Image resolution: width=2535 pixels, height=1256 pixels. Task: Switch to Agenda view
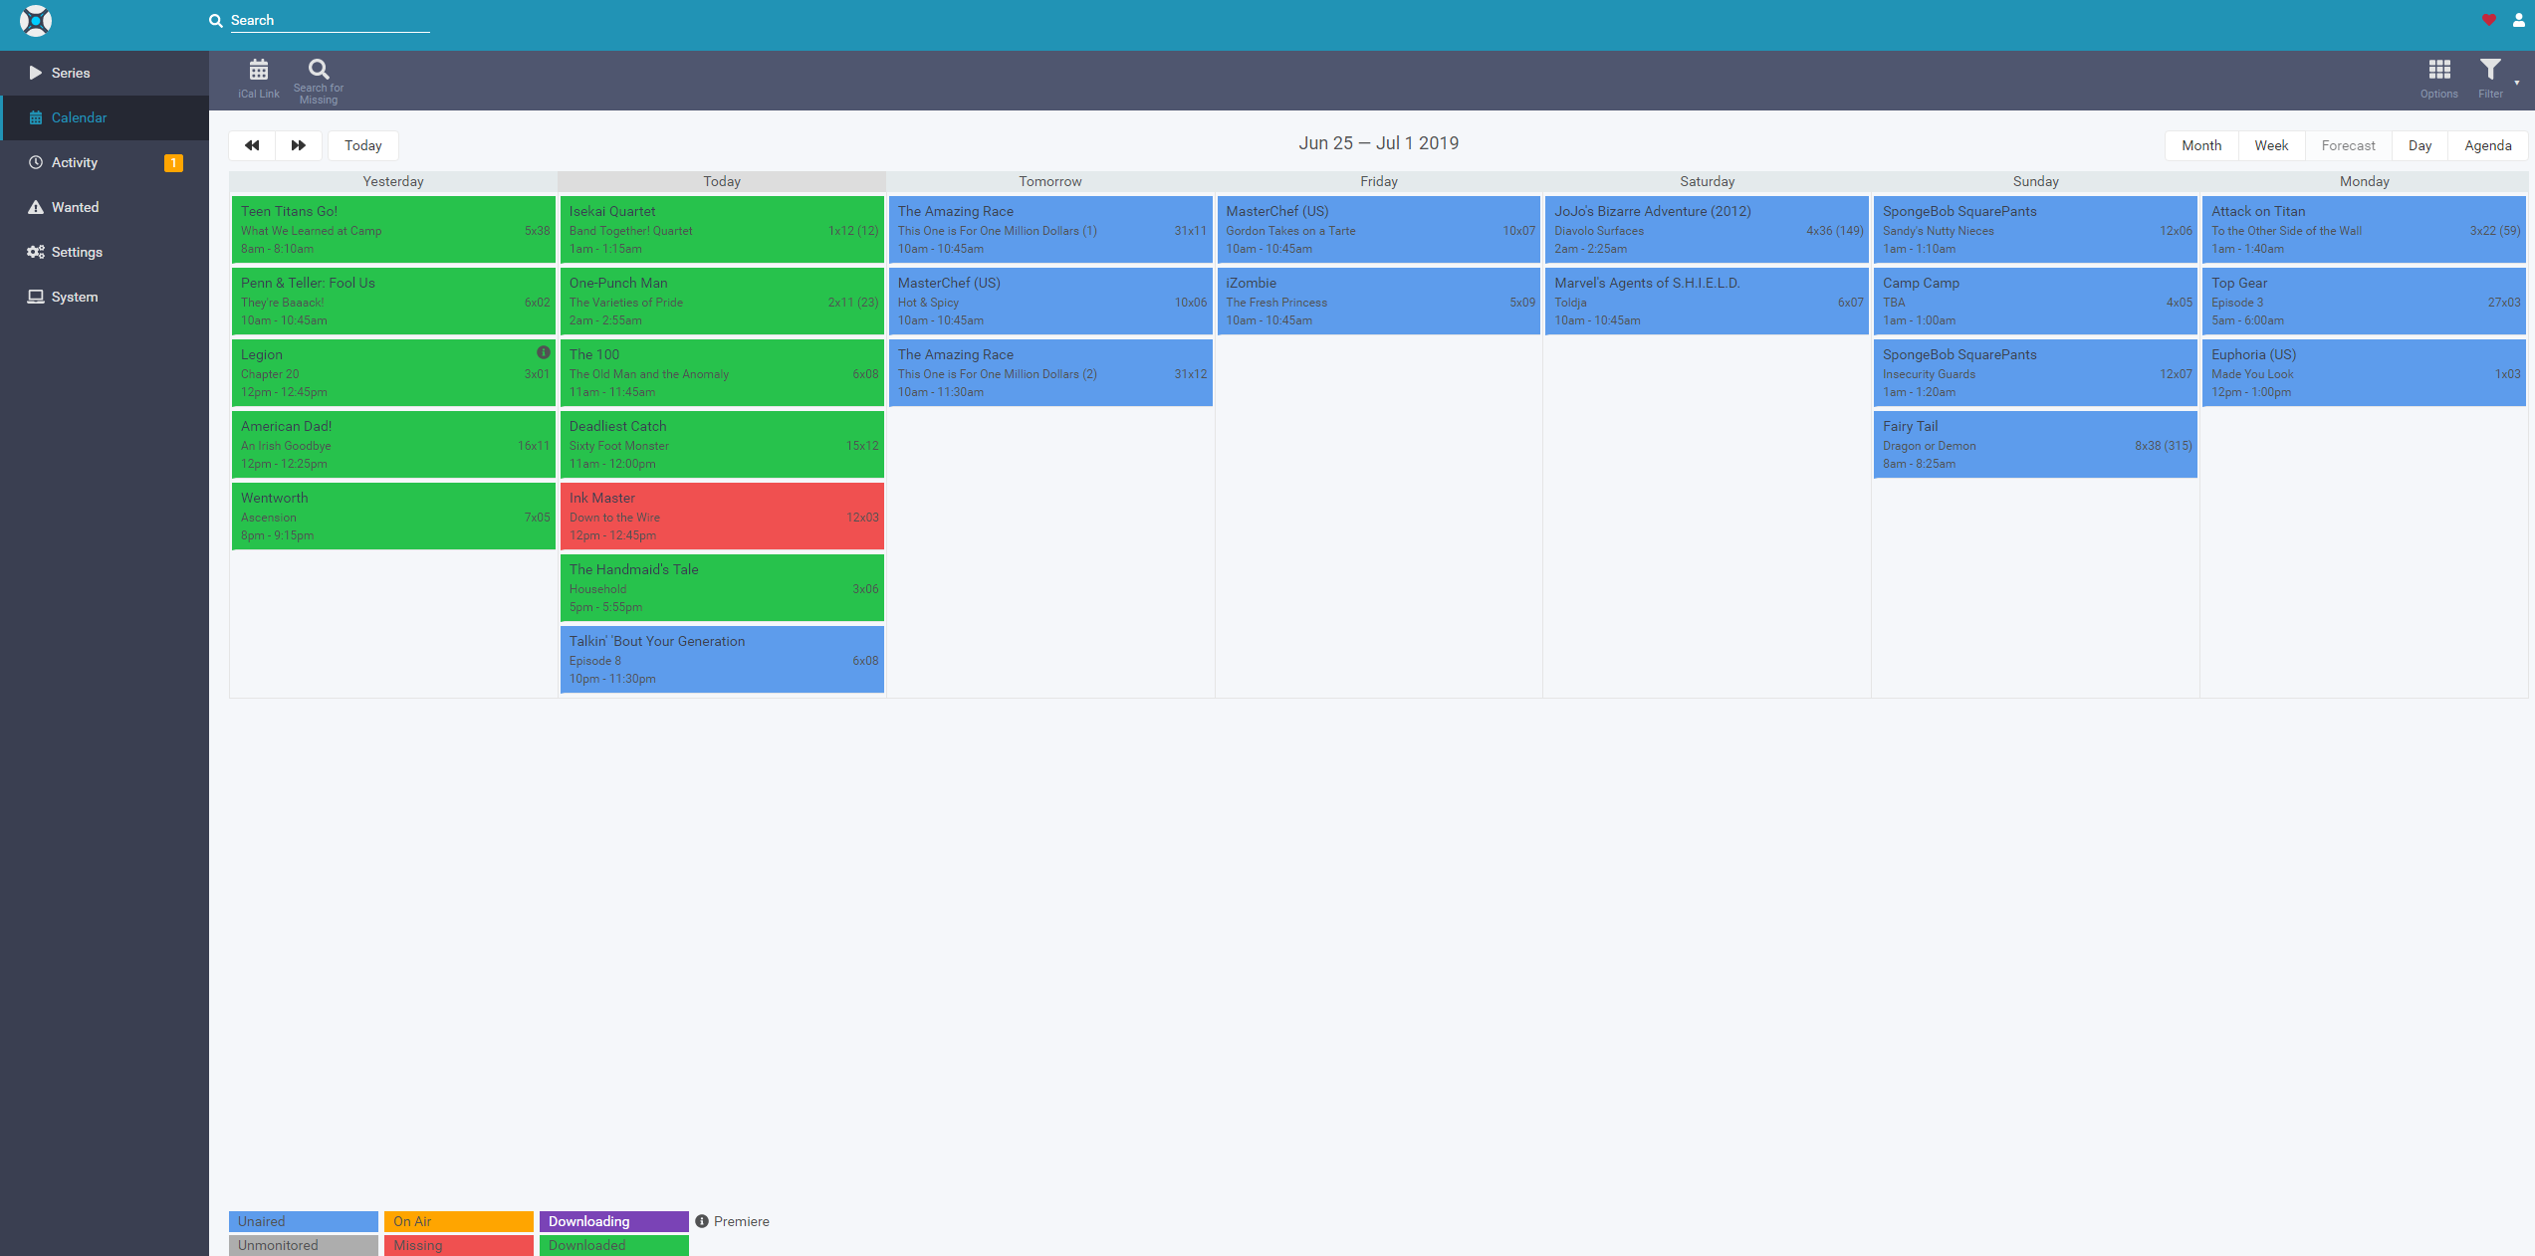click(x=2487, y=145)
